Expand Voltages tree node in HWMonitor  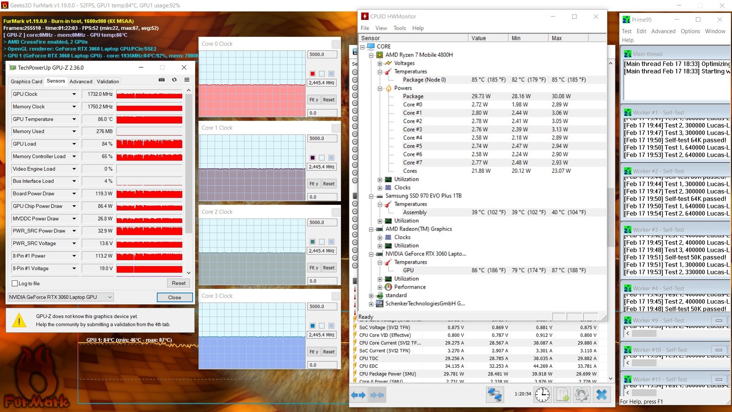click(x=380, y=63)
